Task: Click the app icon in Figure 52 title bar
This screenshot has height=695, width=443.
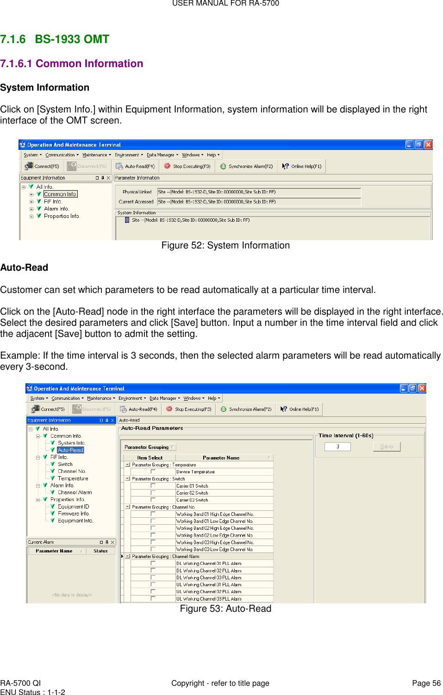Action: 22,144
